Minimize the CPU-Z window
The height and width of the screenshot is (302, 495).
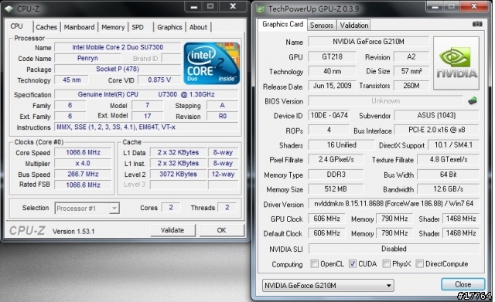click(x=194, y=6)
